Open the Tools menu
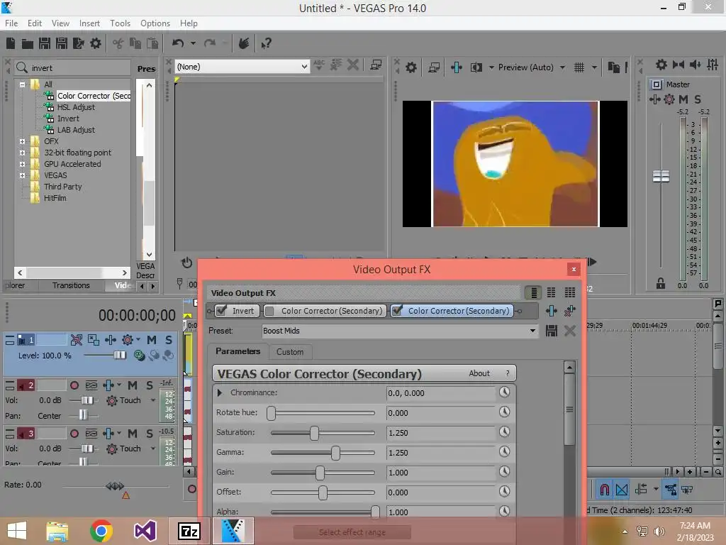Viewport: 726px width, 545px height. [120, 23]
